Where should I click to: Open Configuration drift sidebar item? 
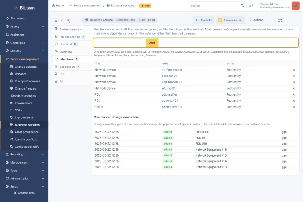(x=24, y=147)
